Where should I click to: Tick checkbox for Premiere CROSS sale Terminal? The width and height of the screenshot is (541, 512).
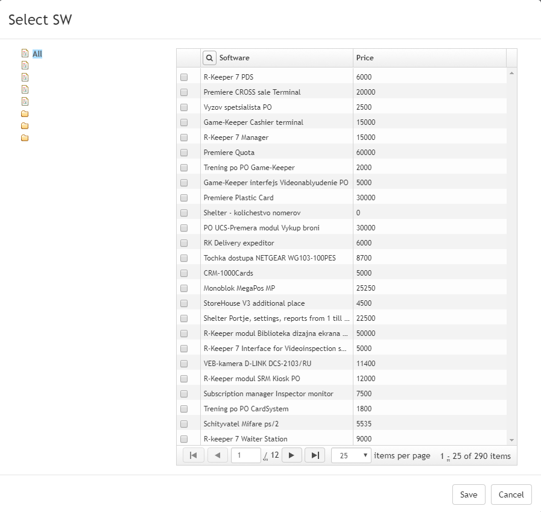[184, 92]
